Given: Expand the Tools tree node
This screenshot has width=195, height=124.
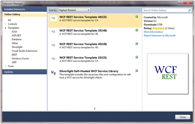Looking at the screenshot, I should click(x=6, y=66).
